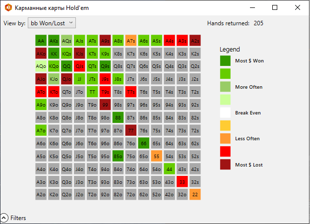Click the ATo cell
310x224 pixels.
[41, 92]
